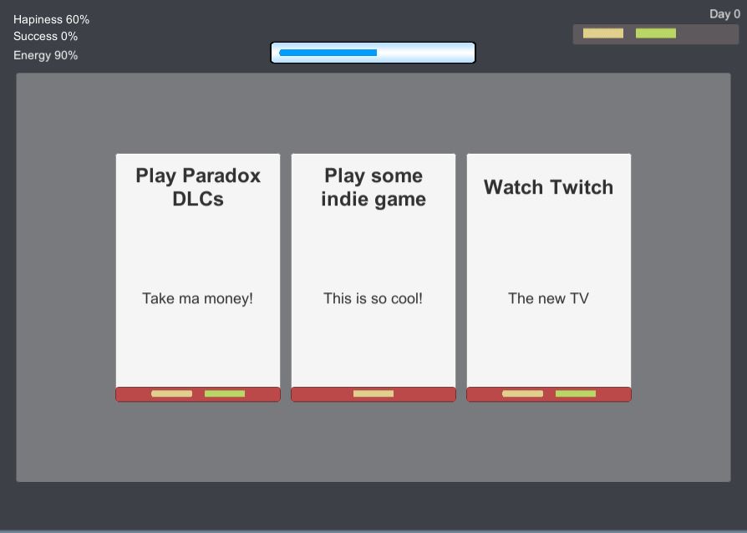Image resolution: width=747 pixels, height=533 pixels.
Task: Click the Day 0 counter
Action: coord(724,14)
